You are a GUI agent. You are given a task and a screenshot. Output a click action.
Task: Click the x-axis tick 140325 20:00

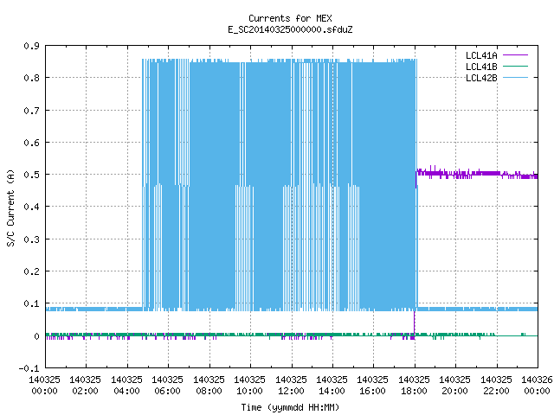454,386
